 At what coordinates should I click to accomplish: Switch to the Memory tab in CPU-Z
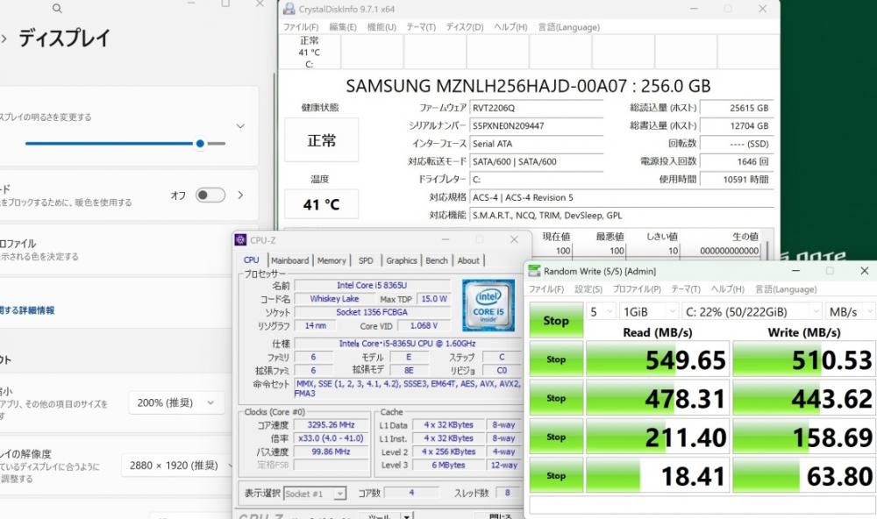(332, 260)
